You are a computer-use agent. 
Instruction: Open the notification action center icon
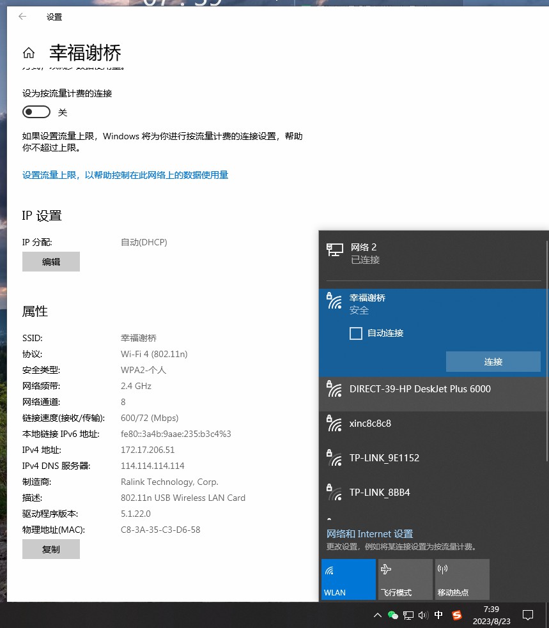pos(528,615)
